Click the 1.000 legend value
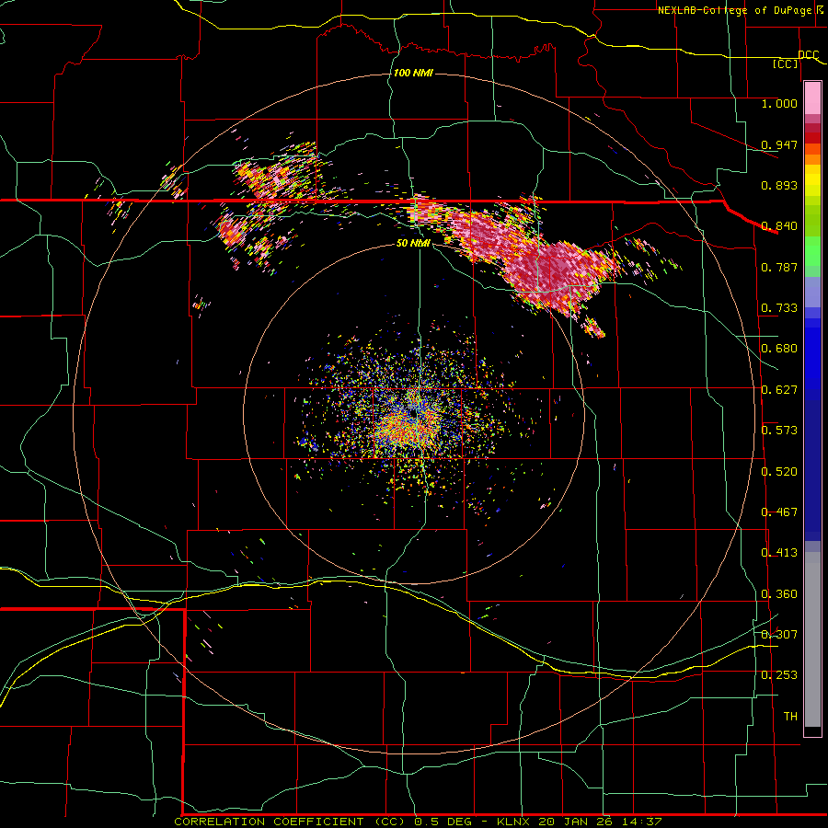Viewport: 828px width, 828px height. [x=779, y=103]
